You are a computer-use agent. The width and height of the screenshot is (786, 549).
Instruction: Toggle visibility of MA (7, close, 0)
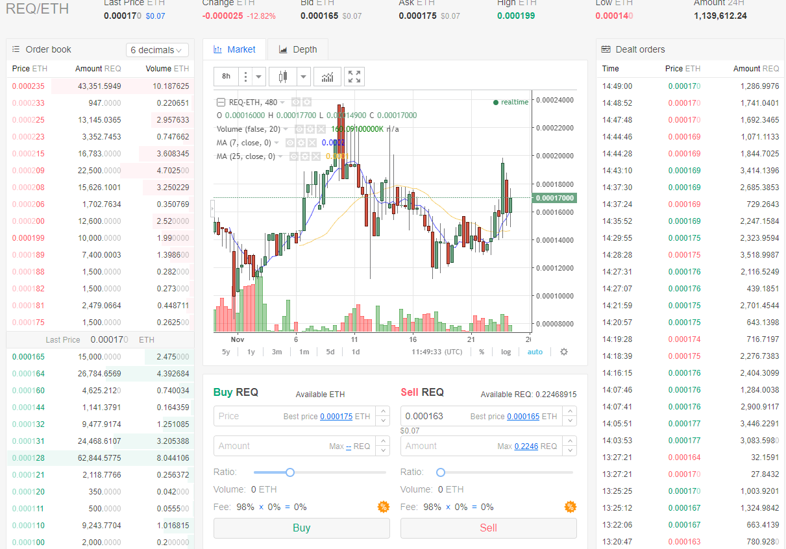click(290, 143)
